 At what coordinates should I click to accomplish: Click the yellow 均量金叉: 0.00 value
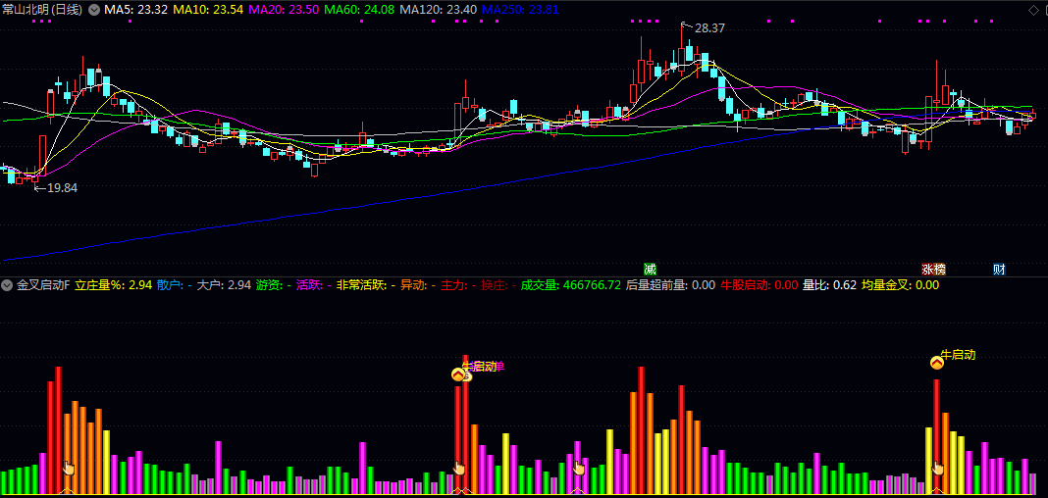(900, 285)
